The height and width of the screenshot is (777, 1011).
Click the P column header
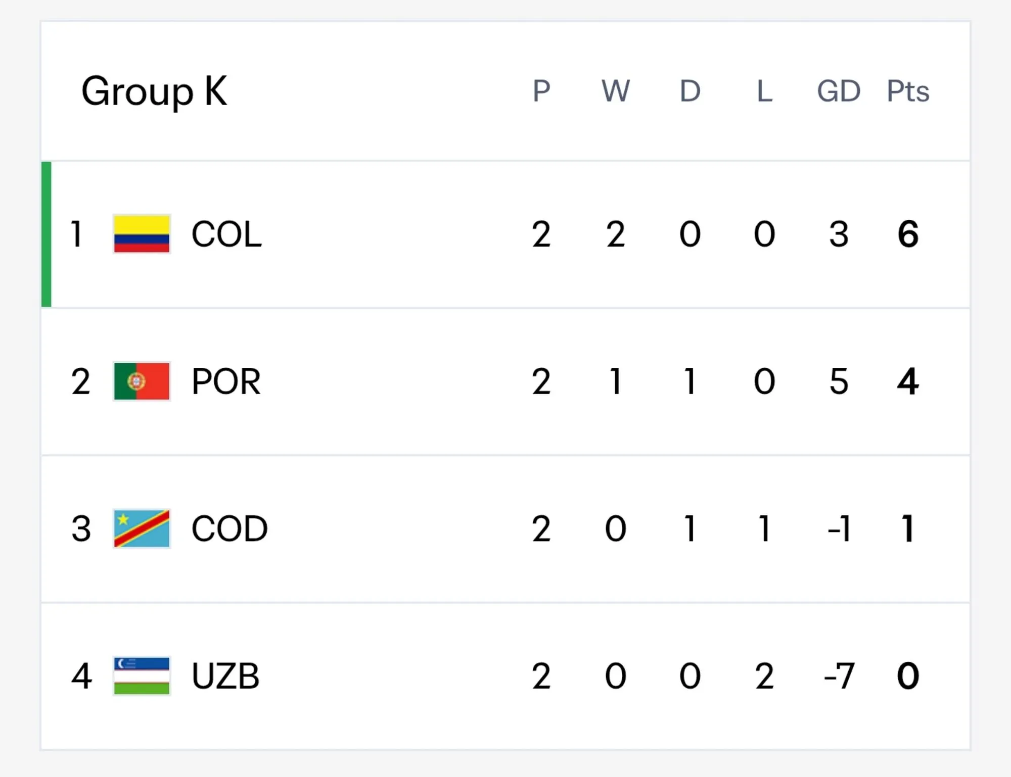pyautogui.click(x=541, y=91)
